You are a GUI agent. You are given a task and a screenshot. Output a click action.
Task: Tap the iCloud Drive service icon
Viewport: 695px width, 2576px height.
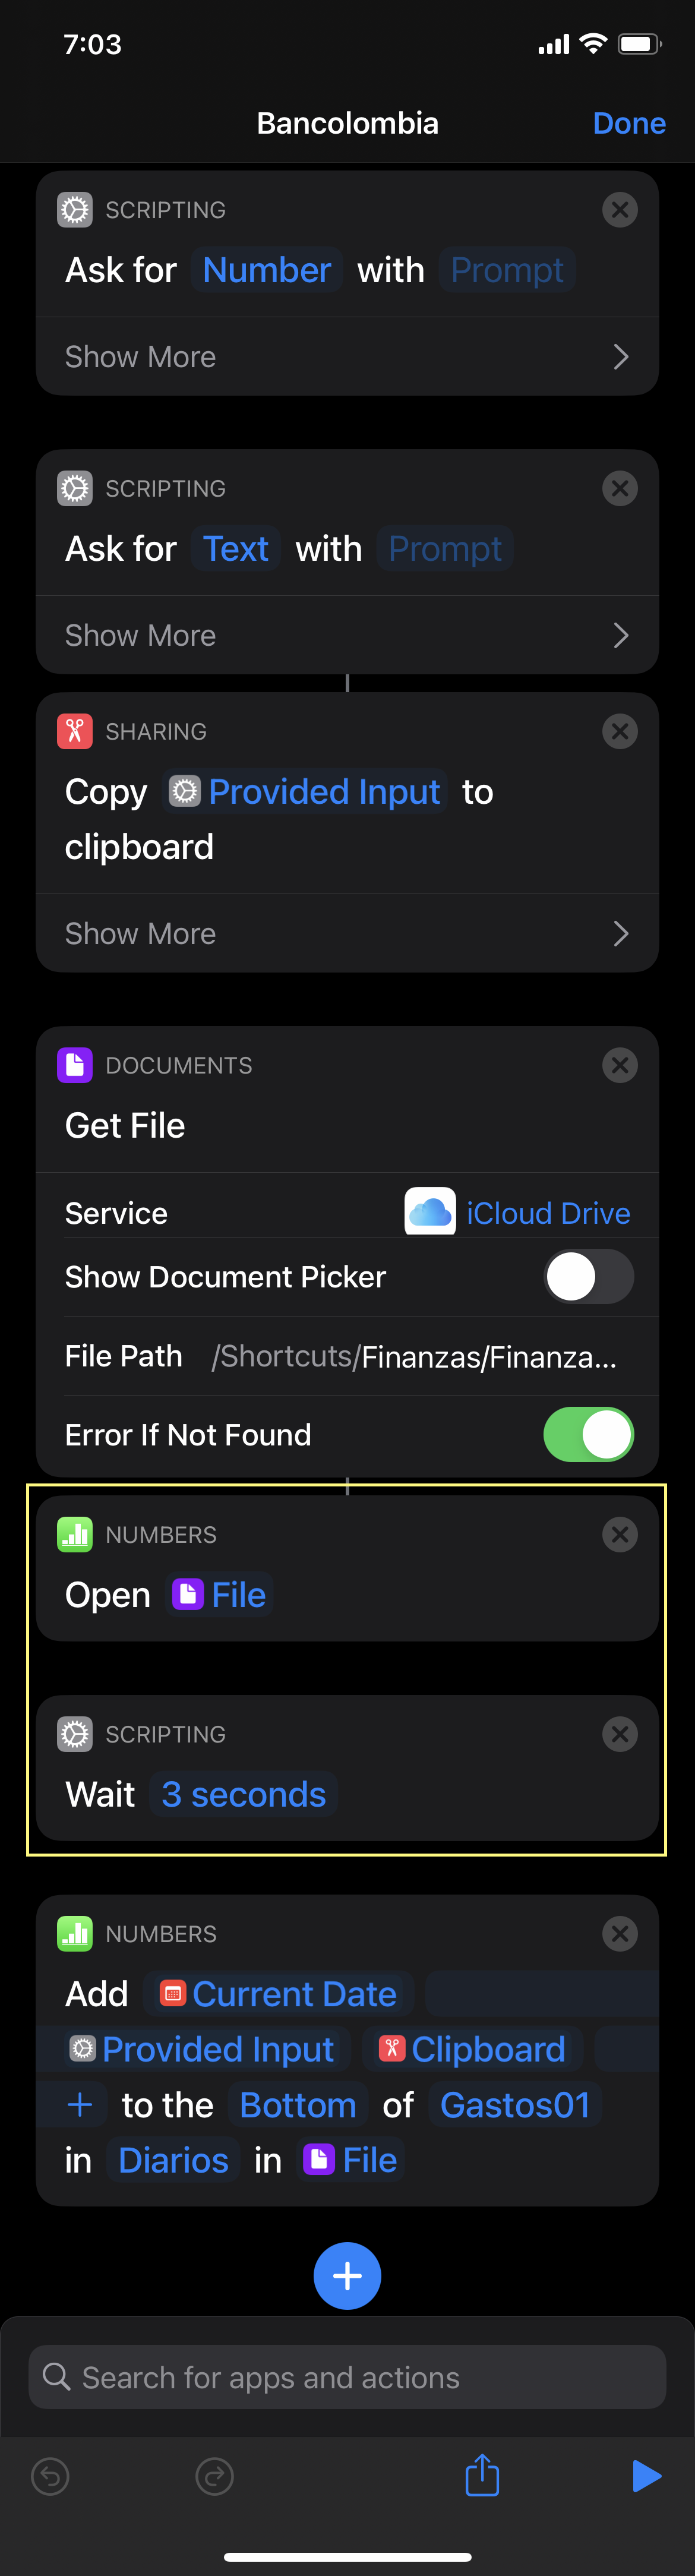[430, 1212]
